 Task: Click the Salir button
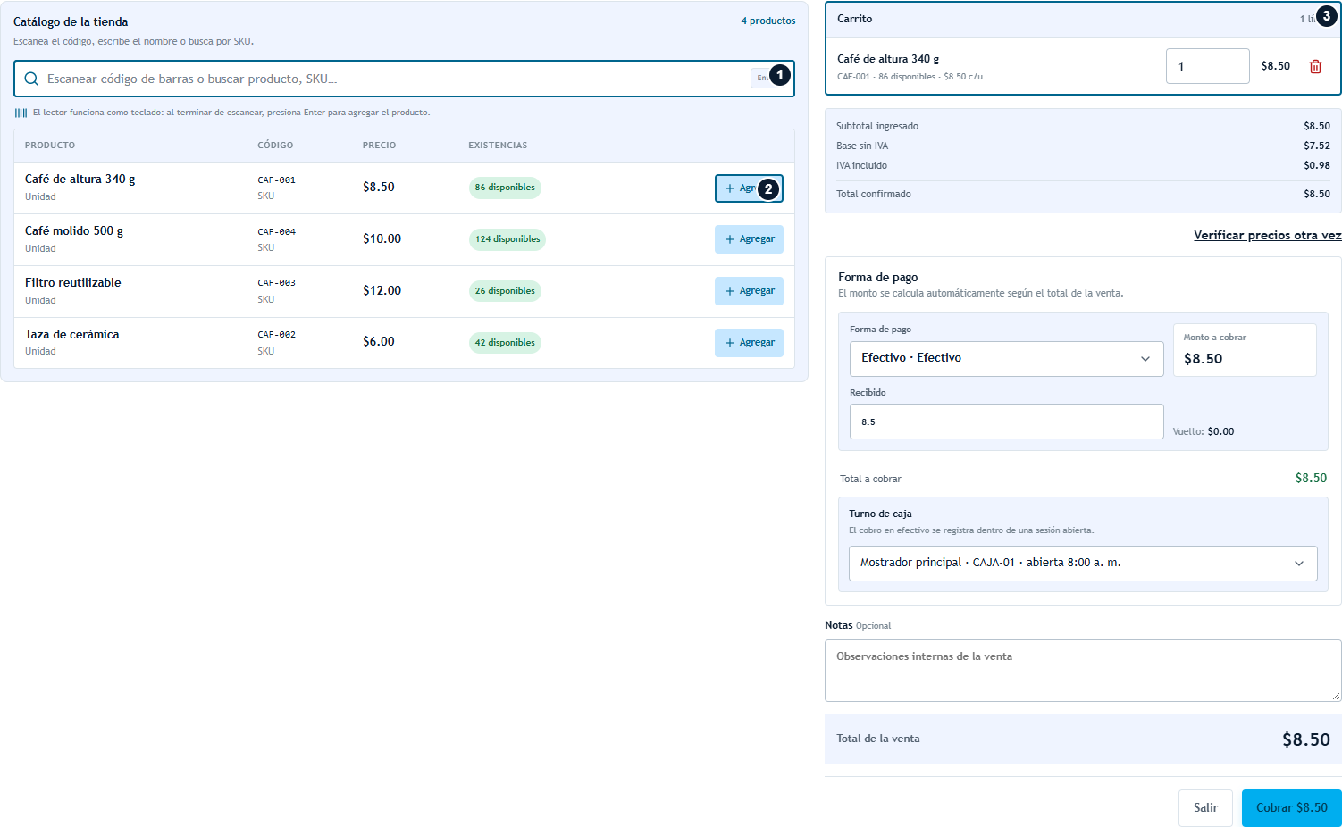(x=1205, y=807)
